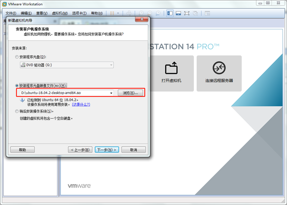
Task: Click the 连接远程服务器 tile
Action: coord(219,73)
